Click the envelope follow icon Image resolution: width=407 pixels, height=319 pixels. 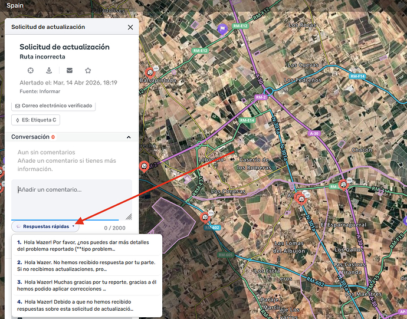[70, 70]
